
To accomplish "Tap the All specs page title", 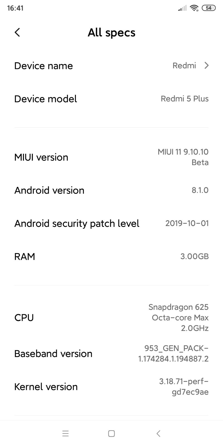I will click(x=111, y=33).
